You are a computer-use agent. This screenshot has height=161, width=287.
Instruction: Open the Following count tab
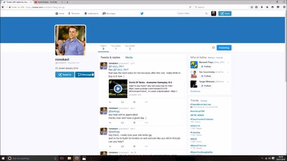(x=116, y=48)
